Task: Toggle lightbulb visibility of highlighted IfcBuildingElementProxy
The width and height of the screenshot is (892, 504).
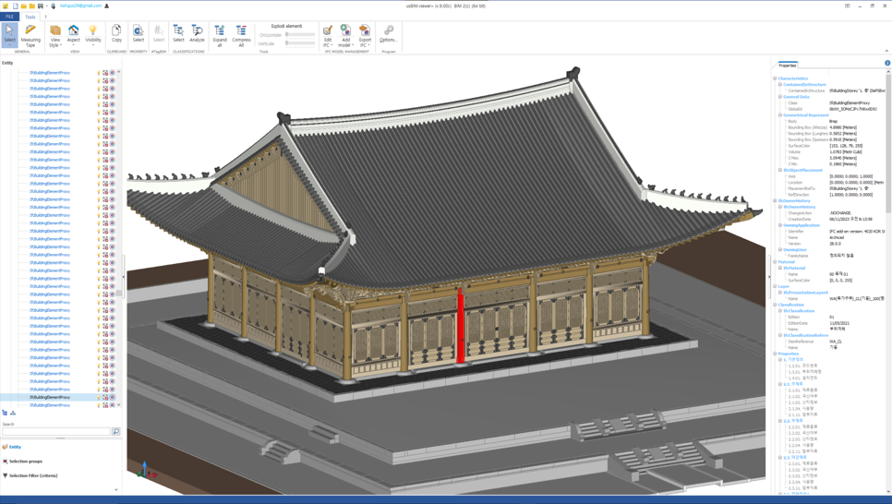Action: [x=99, y=397]
